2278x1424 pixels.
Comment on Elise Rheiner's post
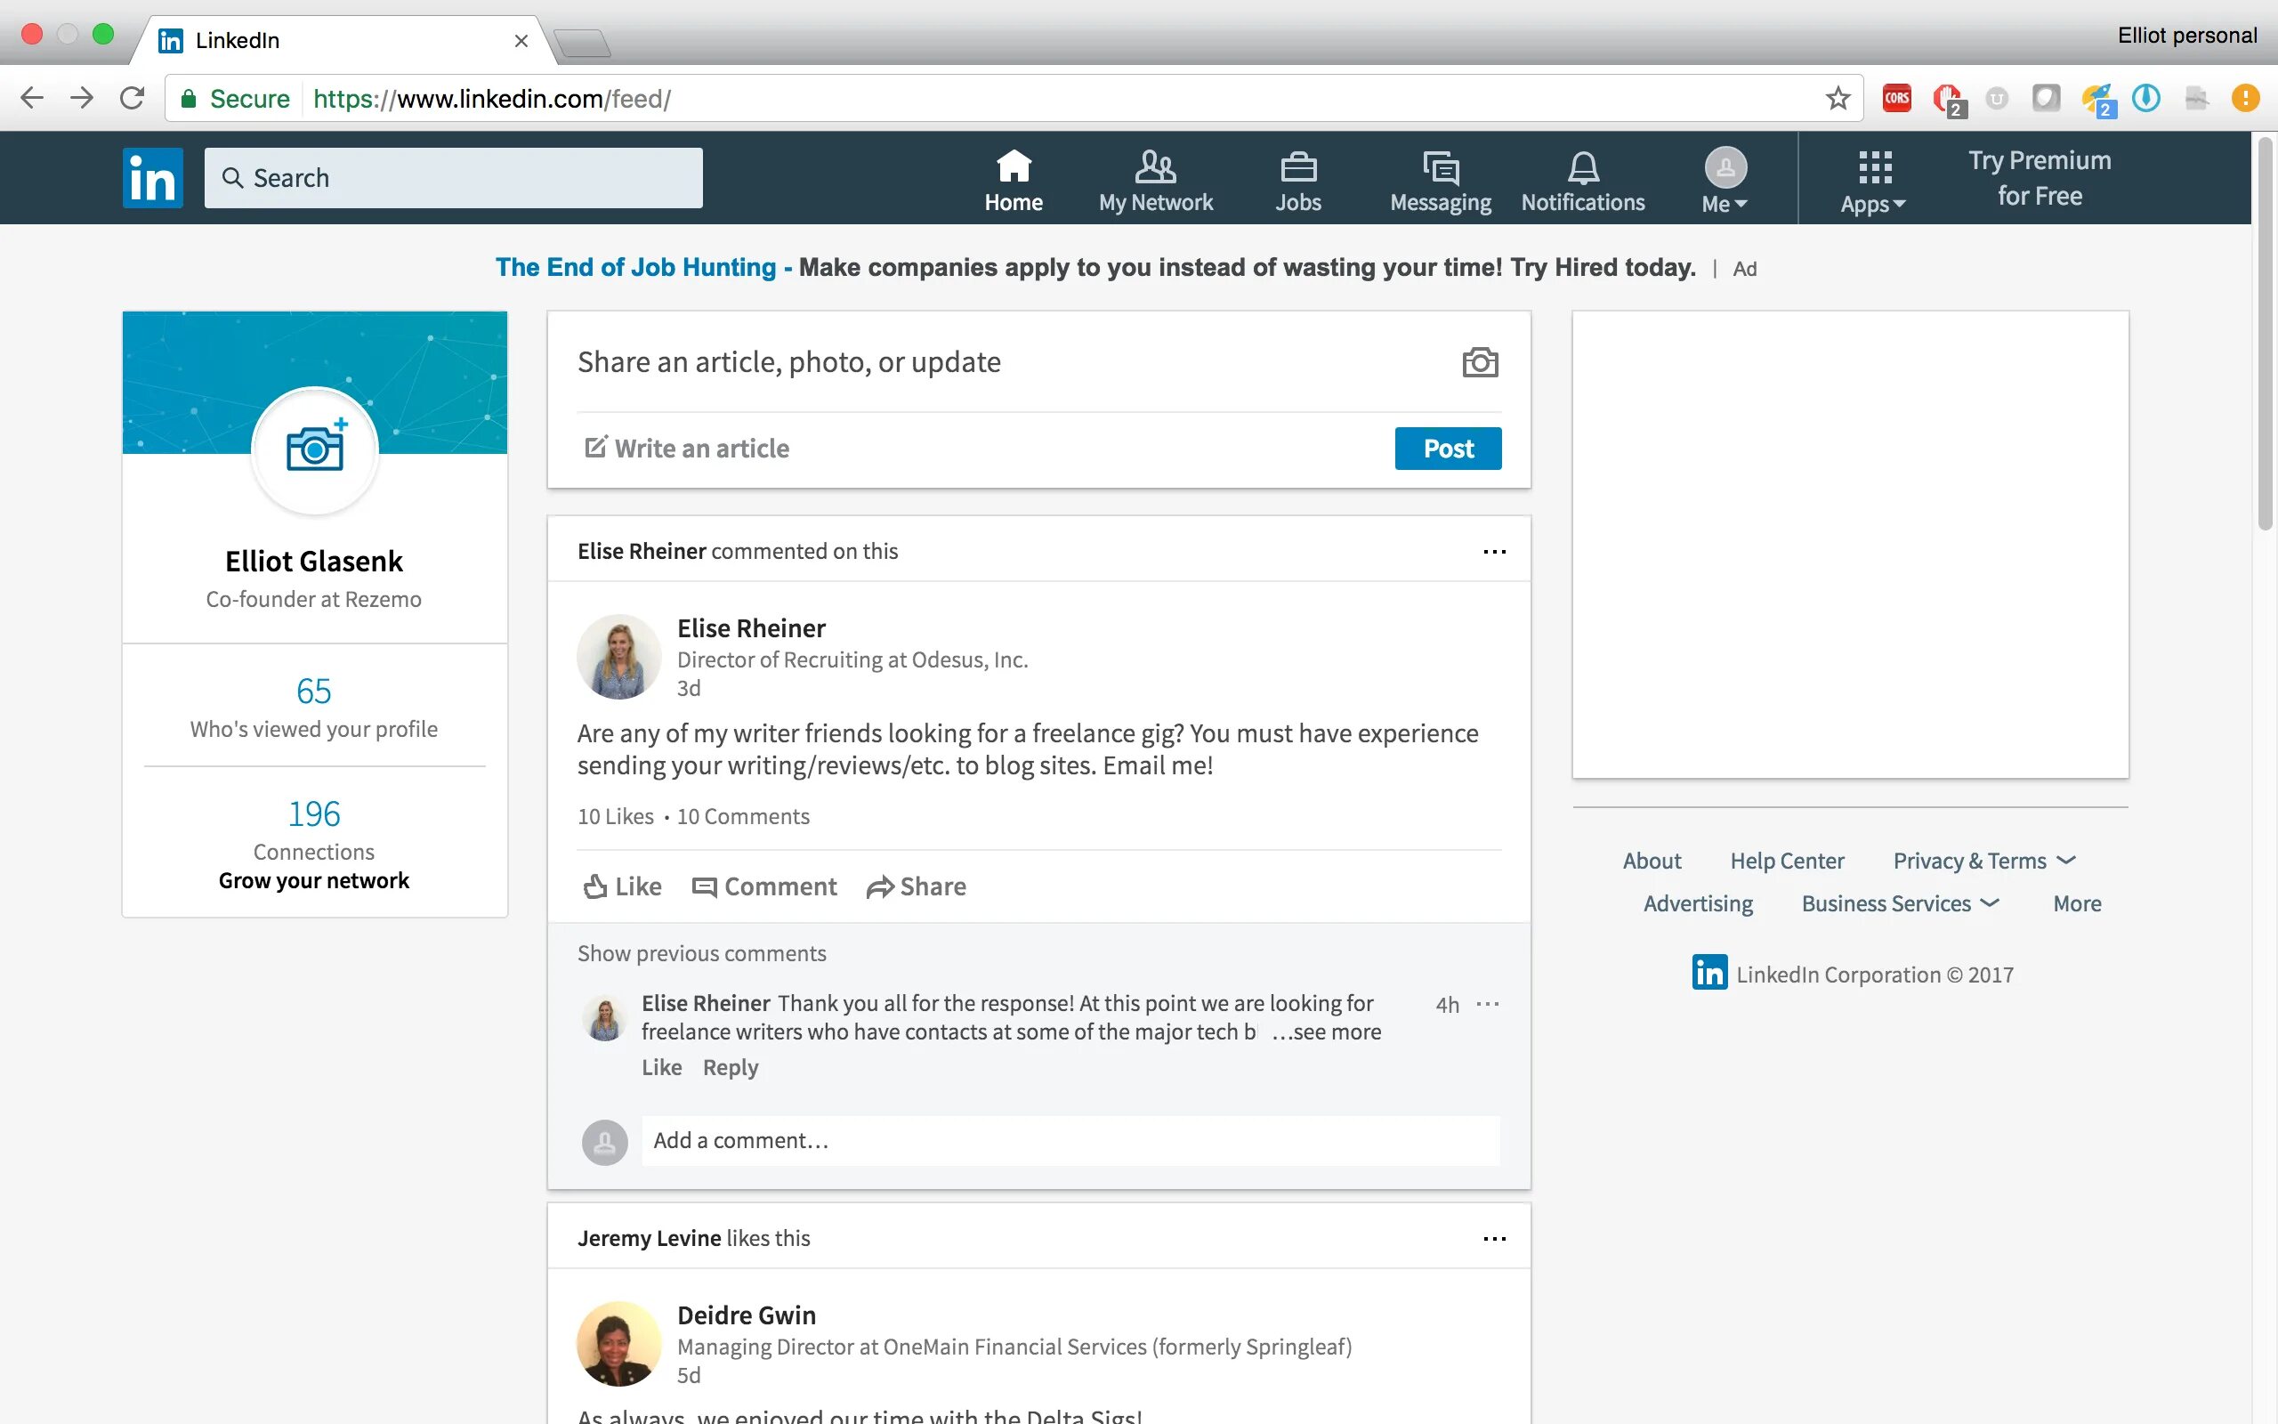(x=763, y=886)
